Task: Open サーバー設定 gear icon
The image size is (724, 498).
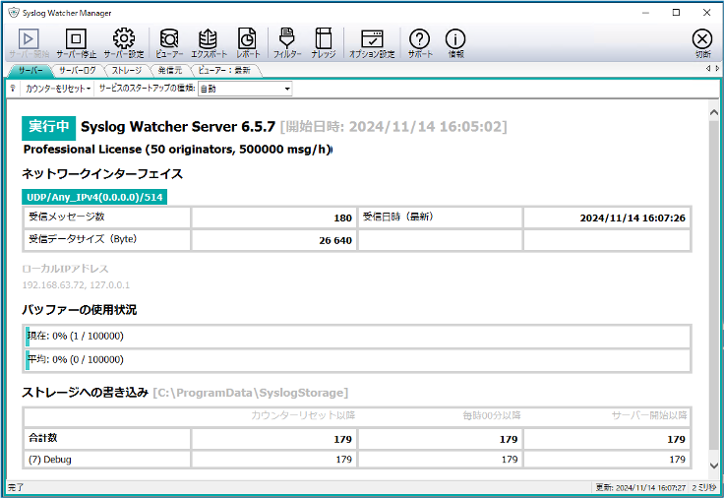Action: point(124,38)
